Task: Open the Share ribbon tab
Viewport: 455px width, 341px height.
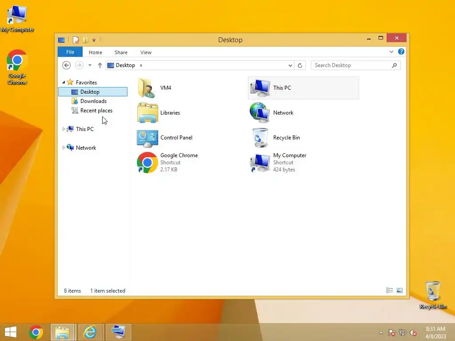Action: [121, 52]
